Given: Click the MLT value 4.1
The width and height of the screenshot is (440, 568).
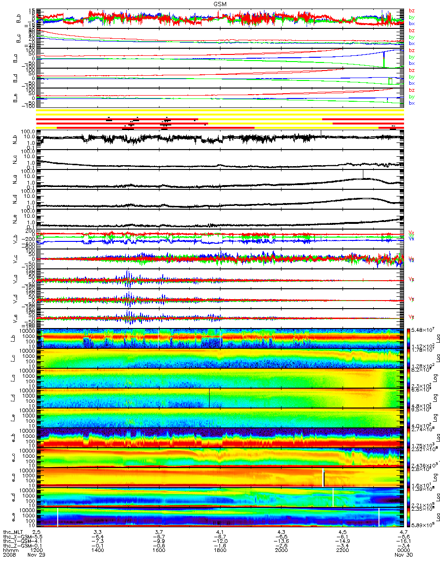Looking at the screenshot, I should [x=220, y=532].
